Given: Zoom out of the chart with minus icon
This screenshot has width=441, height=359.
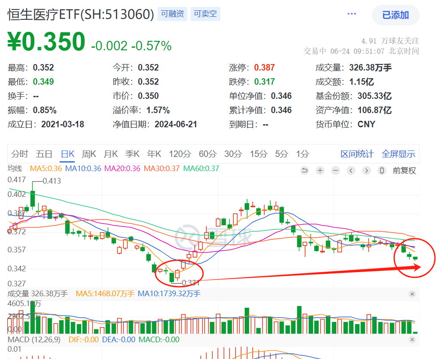Looking at the screenshot, I should (x=335, y=171).
